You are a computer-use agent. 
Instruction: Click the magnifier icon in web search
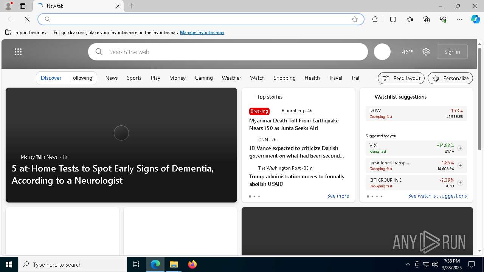[x=99, y=52]
